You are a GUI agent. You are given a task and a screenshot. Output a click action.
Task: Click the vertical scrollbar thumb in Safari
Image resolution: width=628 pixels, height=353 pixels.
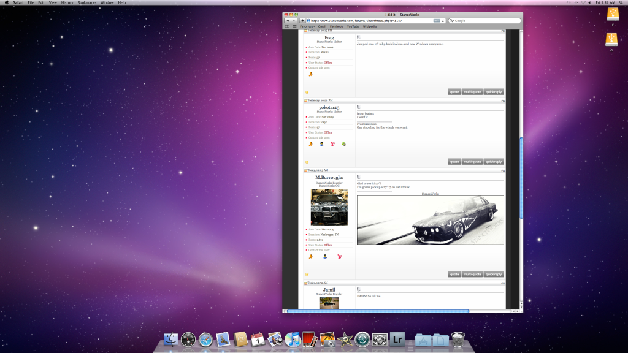[x=521, y=178]
